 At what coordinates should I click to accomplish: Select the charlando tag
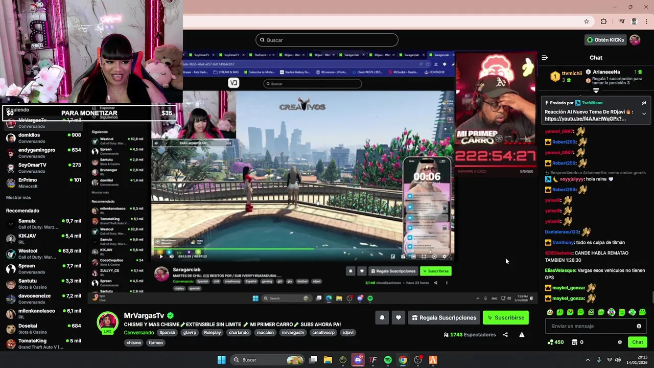[x=239, y=332]
